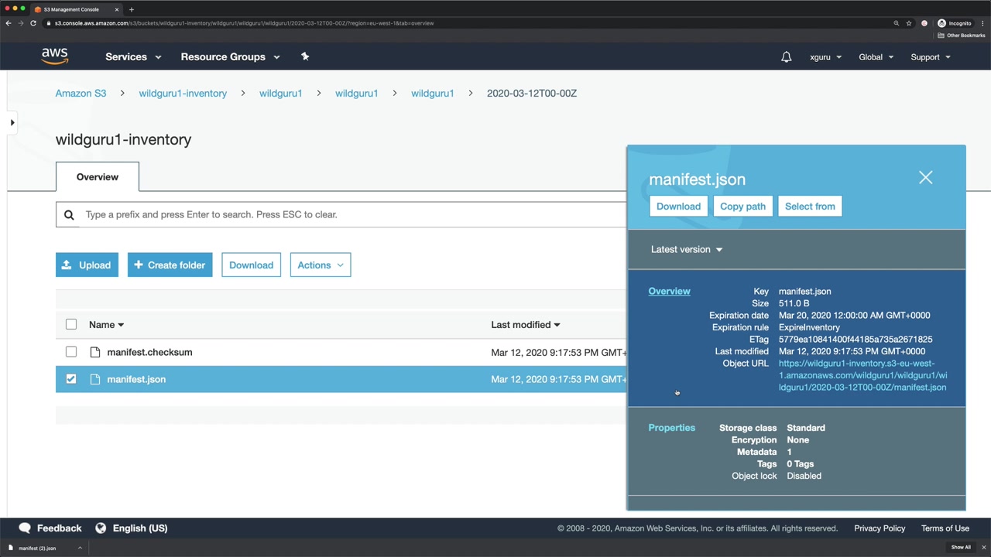Viewport: 991px width, 557px height.
Task: Check the manifest.checksum row checkbox
Action: click(71, 352)
